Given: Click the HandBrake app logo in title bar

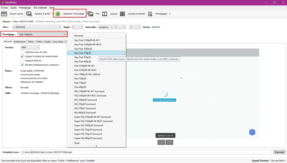Looking at the screenshot, I should coord(3,2).
